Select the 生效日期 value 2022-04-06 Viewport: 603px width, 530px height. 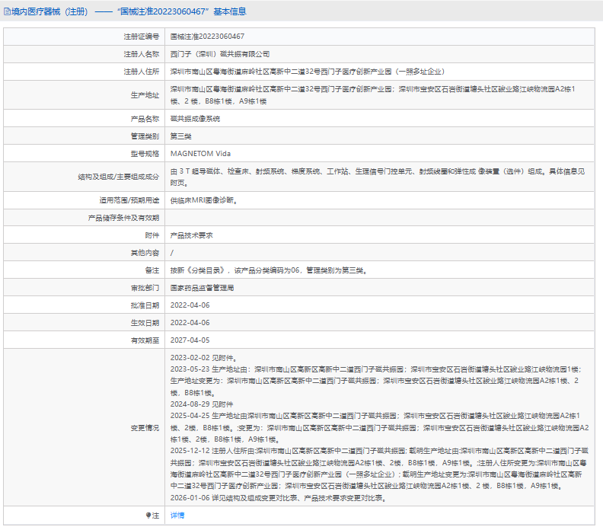coord(190,323)
